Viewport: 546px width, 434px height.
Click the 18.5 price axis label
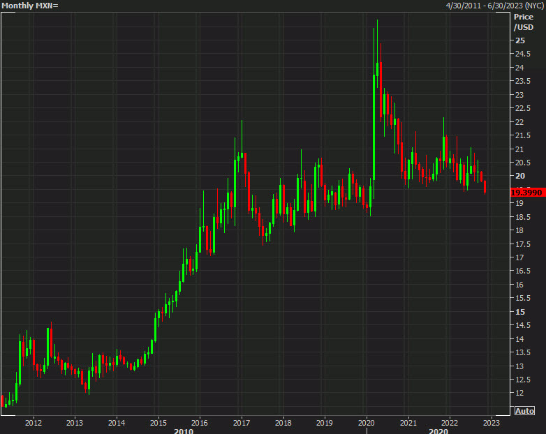[x=523, y=217]
